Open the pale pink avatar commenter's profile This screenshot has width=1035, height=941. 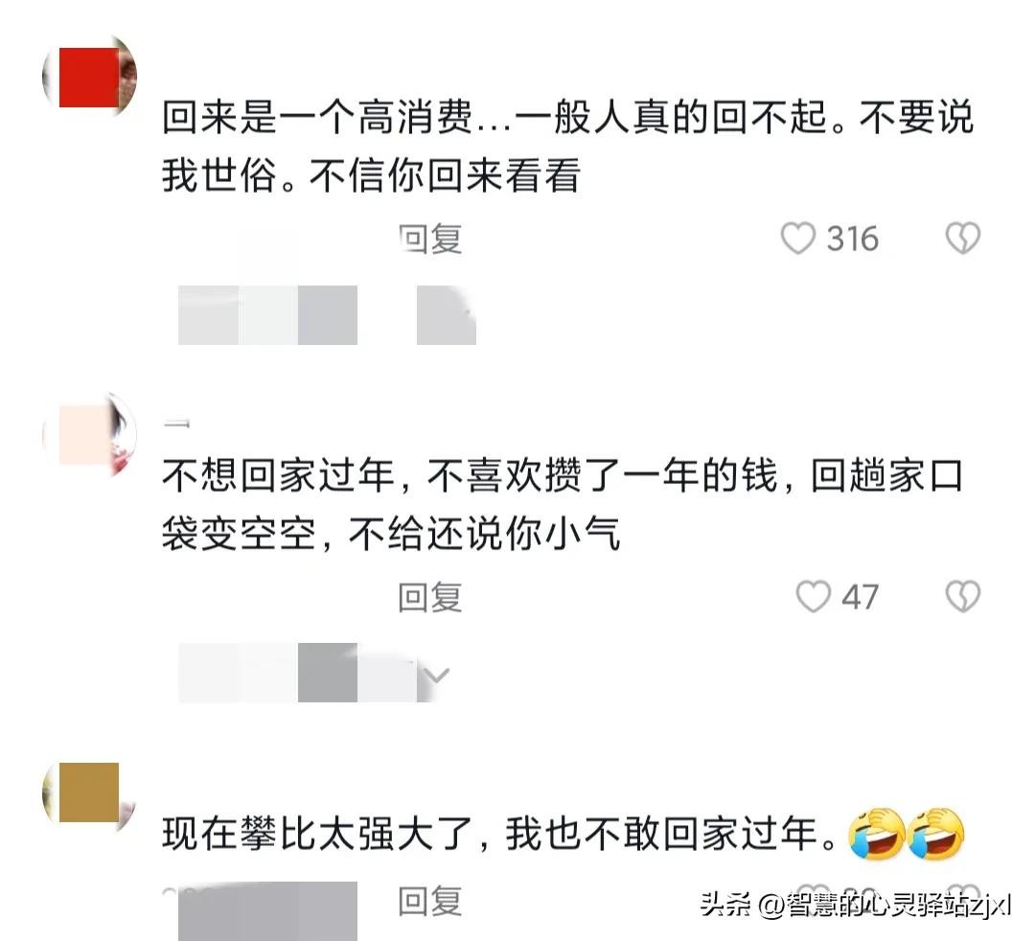tap(90, 436)
